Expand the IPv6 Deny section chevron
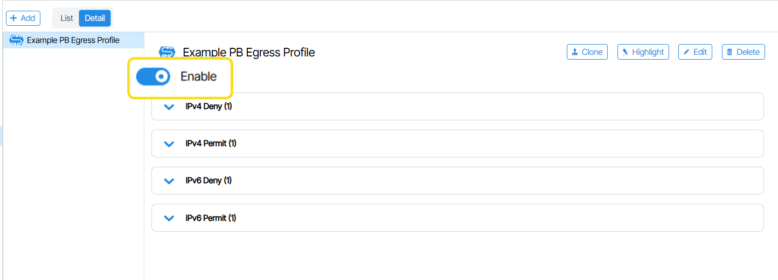 169,181
